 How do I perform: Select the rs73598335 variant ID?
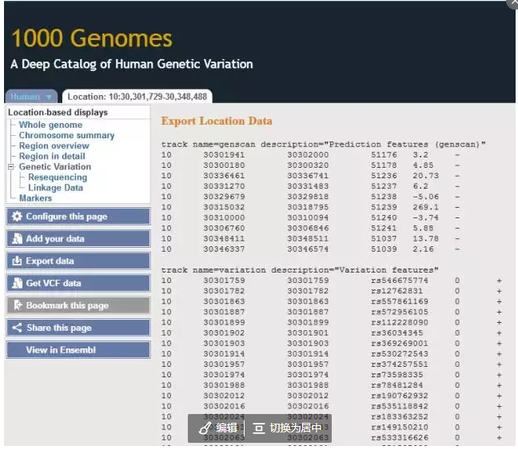(x=396, y=375)
